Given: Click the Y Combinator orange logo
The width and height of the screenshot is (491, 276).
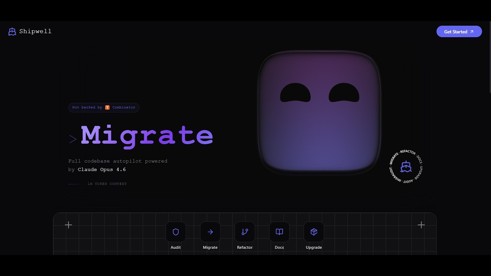Looking at the screenshot, I should point(107,107).
